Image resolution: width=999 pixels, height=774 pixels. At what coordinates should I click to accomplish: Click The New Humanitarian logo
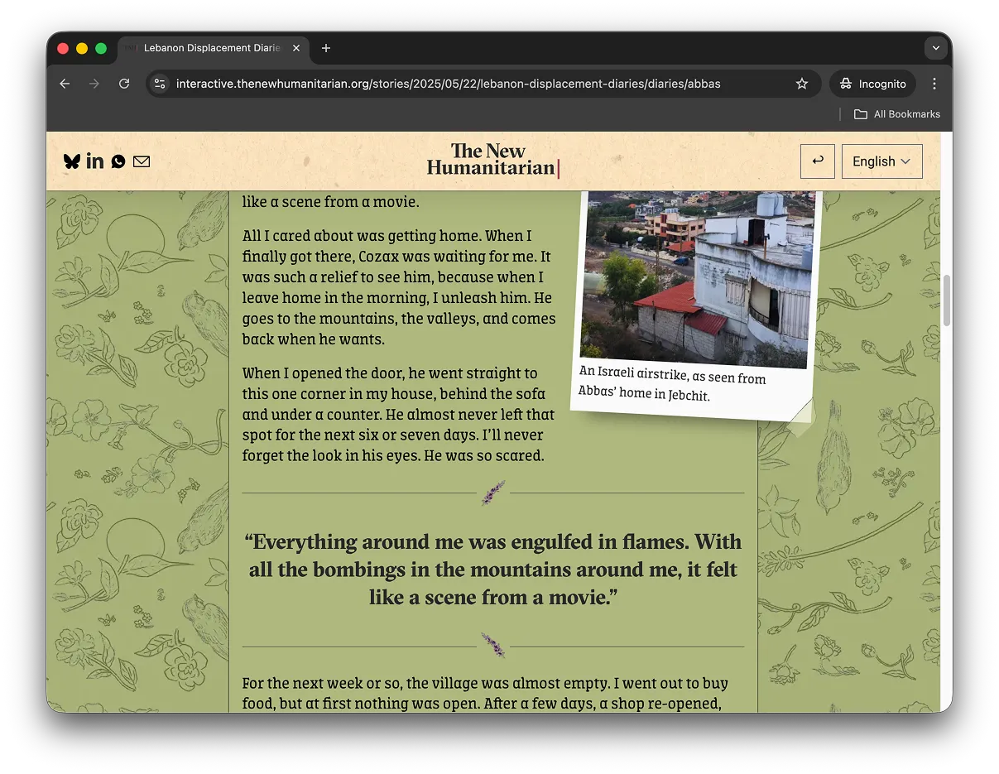(492, 161)
